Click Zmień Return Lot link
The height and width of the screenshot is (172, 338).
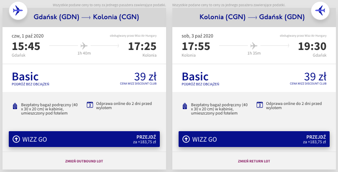click(254, 161)
